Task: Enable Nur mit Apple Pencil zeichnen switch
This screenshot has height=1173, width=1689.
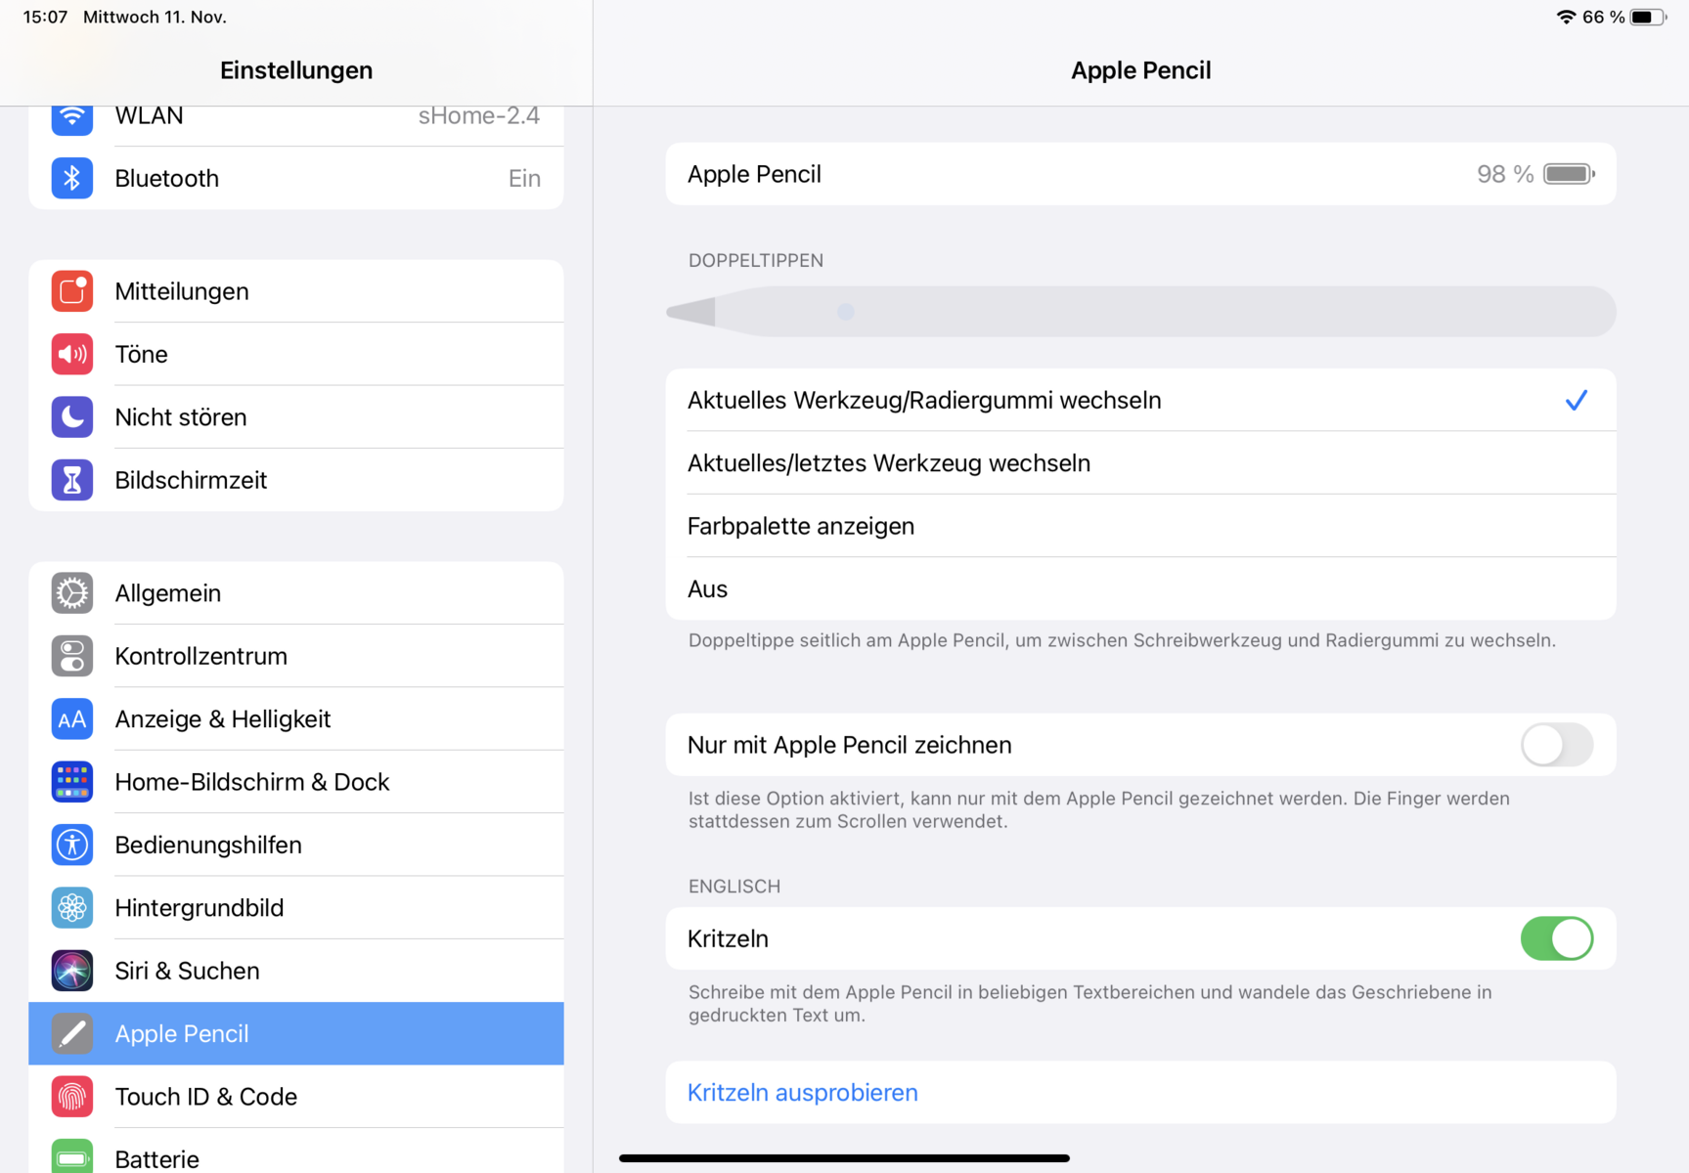Action: coord(1557,745)
